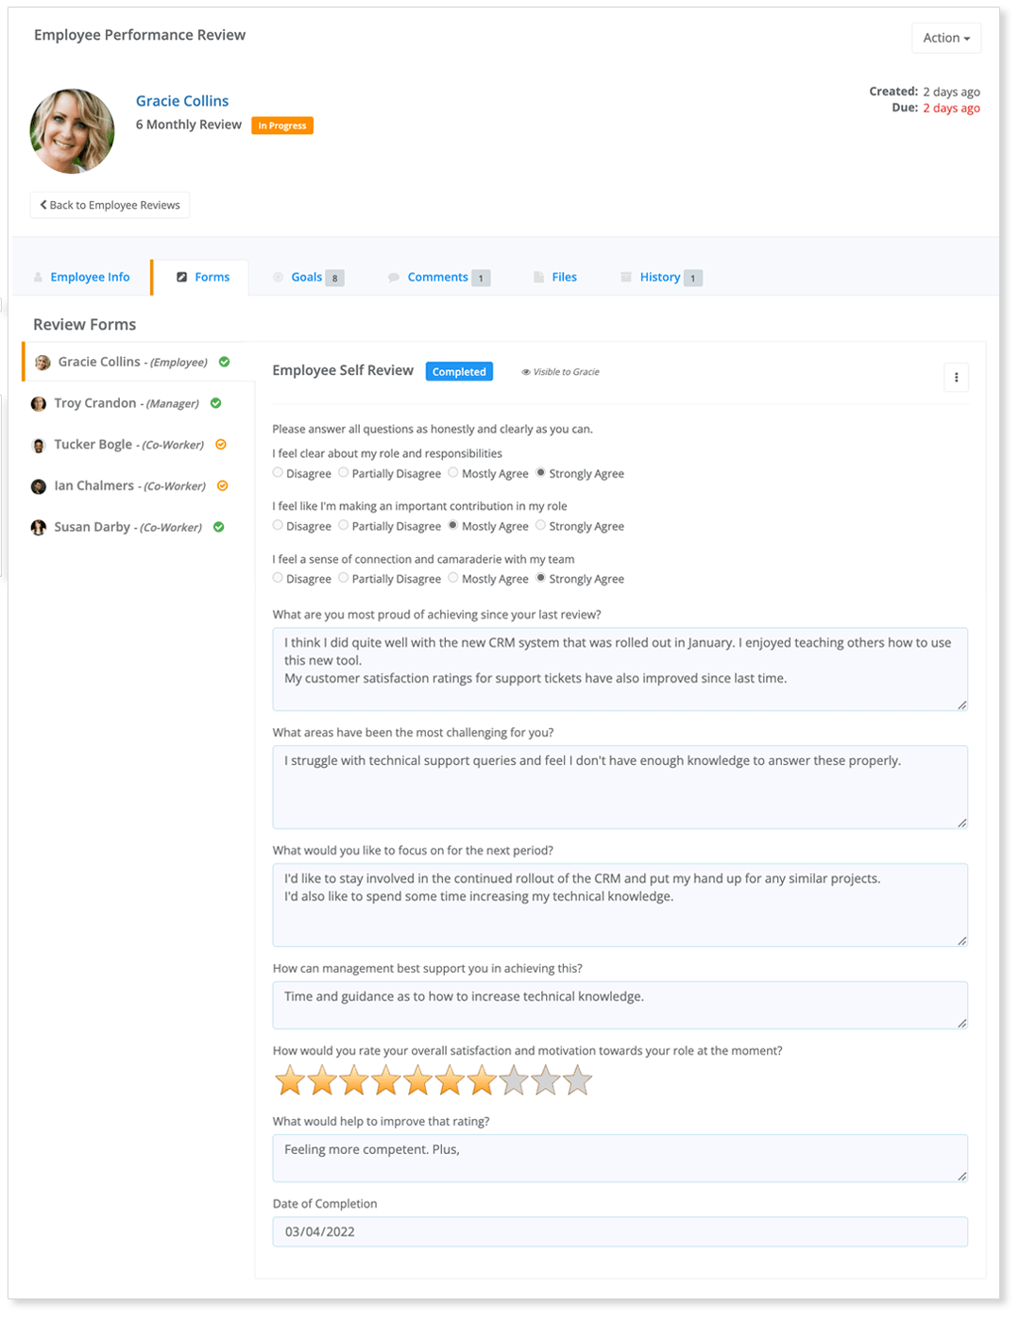Open the three-dot menu on Employee Self Review

[957, 377]
